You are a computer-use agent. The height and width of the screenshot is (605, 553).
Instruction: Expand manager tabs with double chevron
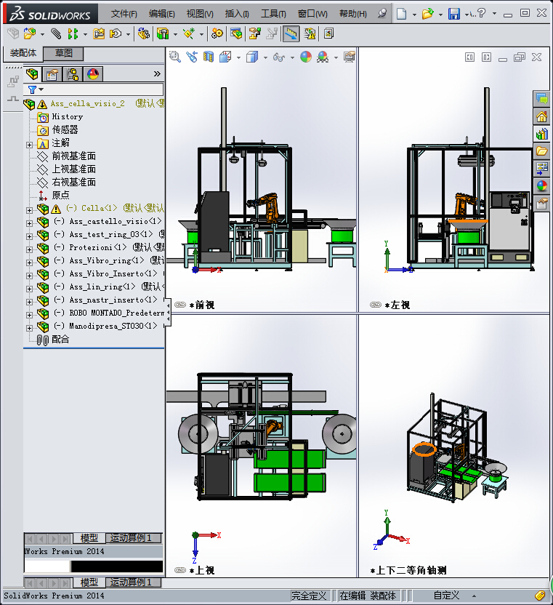click(157, 73)
